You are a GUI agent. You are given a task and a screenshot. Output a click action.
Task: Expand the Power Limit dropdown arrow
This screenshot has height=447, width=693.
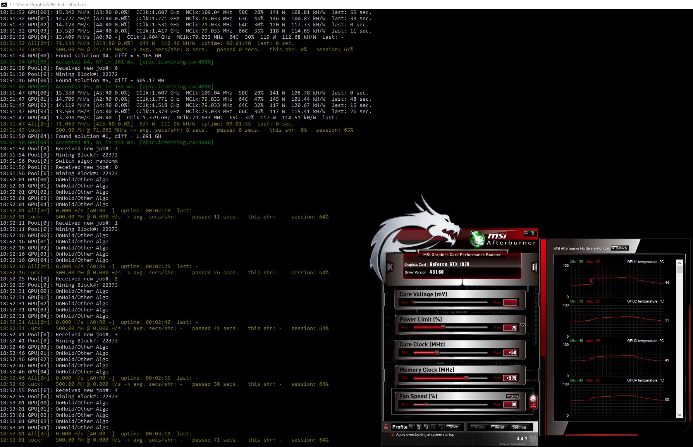(522, 325)
